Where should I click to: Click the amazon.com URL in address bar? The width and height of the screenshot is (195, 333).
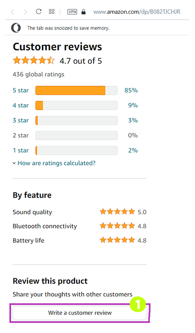(x=137, y=12)
